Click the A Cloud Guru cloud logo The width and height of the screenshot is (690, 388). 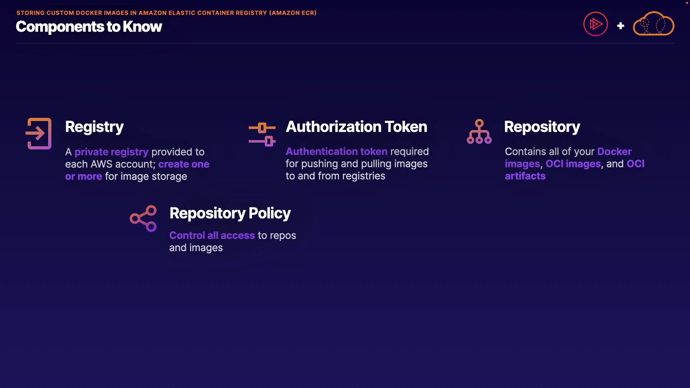[x=653, y=24]
